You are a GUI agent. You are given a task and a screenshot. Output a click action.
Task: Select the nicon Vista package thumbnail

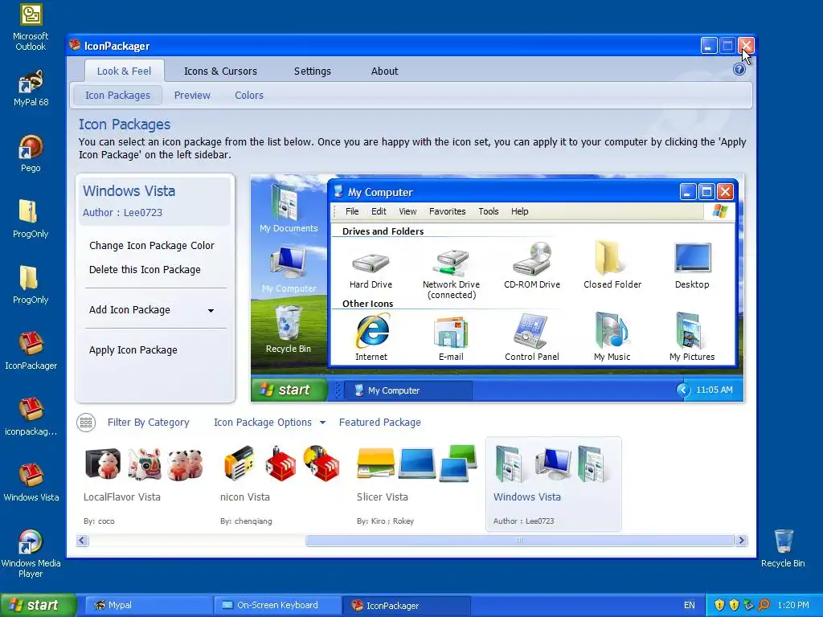[281, 484]
